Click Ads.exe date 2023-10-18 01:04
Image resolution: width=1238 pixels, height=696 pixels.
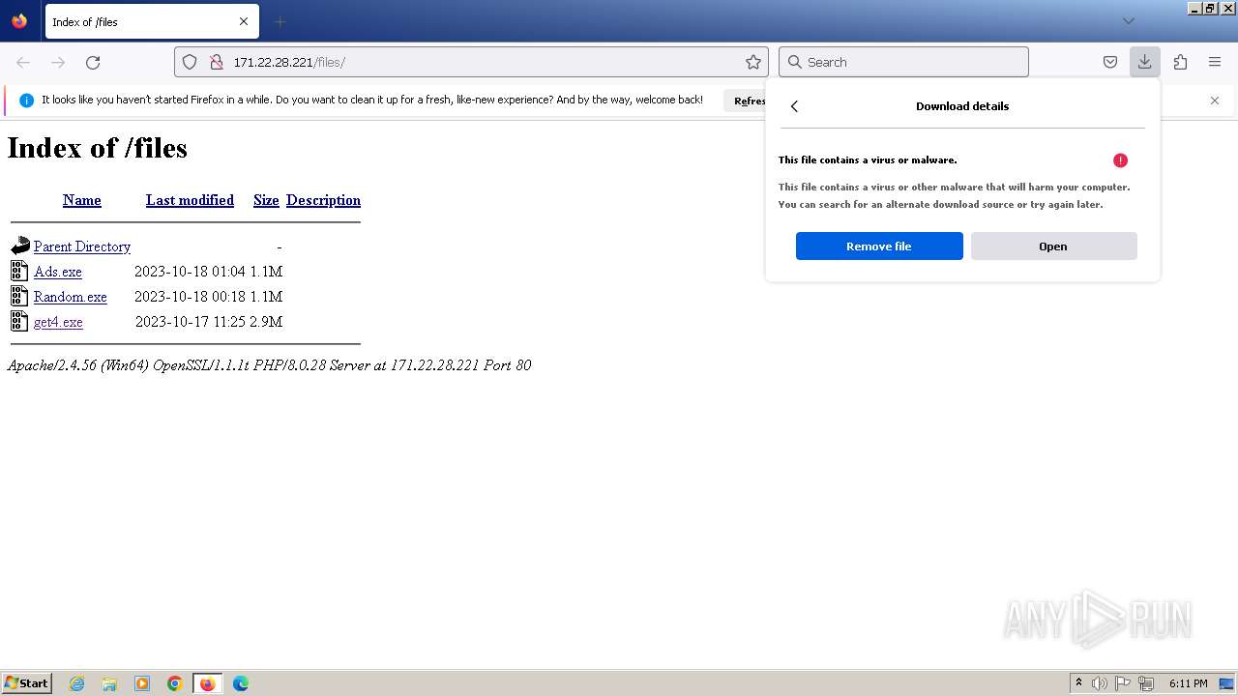[x=190, y=272]
